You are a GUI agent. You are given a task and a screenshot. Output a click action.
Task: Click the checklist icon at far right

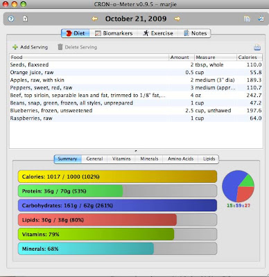coord(261,19)
